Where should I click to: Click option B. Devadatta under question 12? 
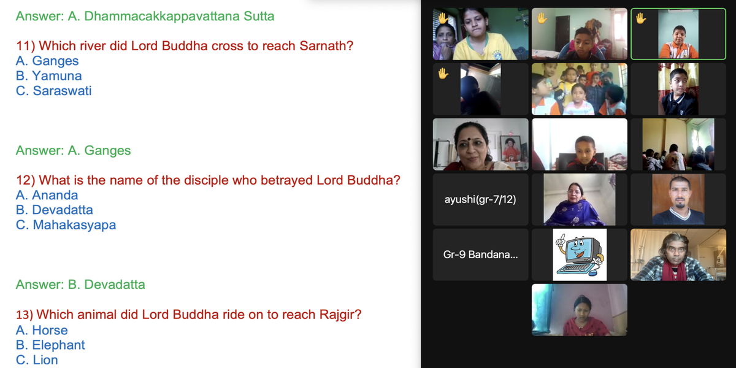coord(55,210)
